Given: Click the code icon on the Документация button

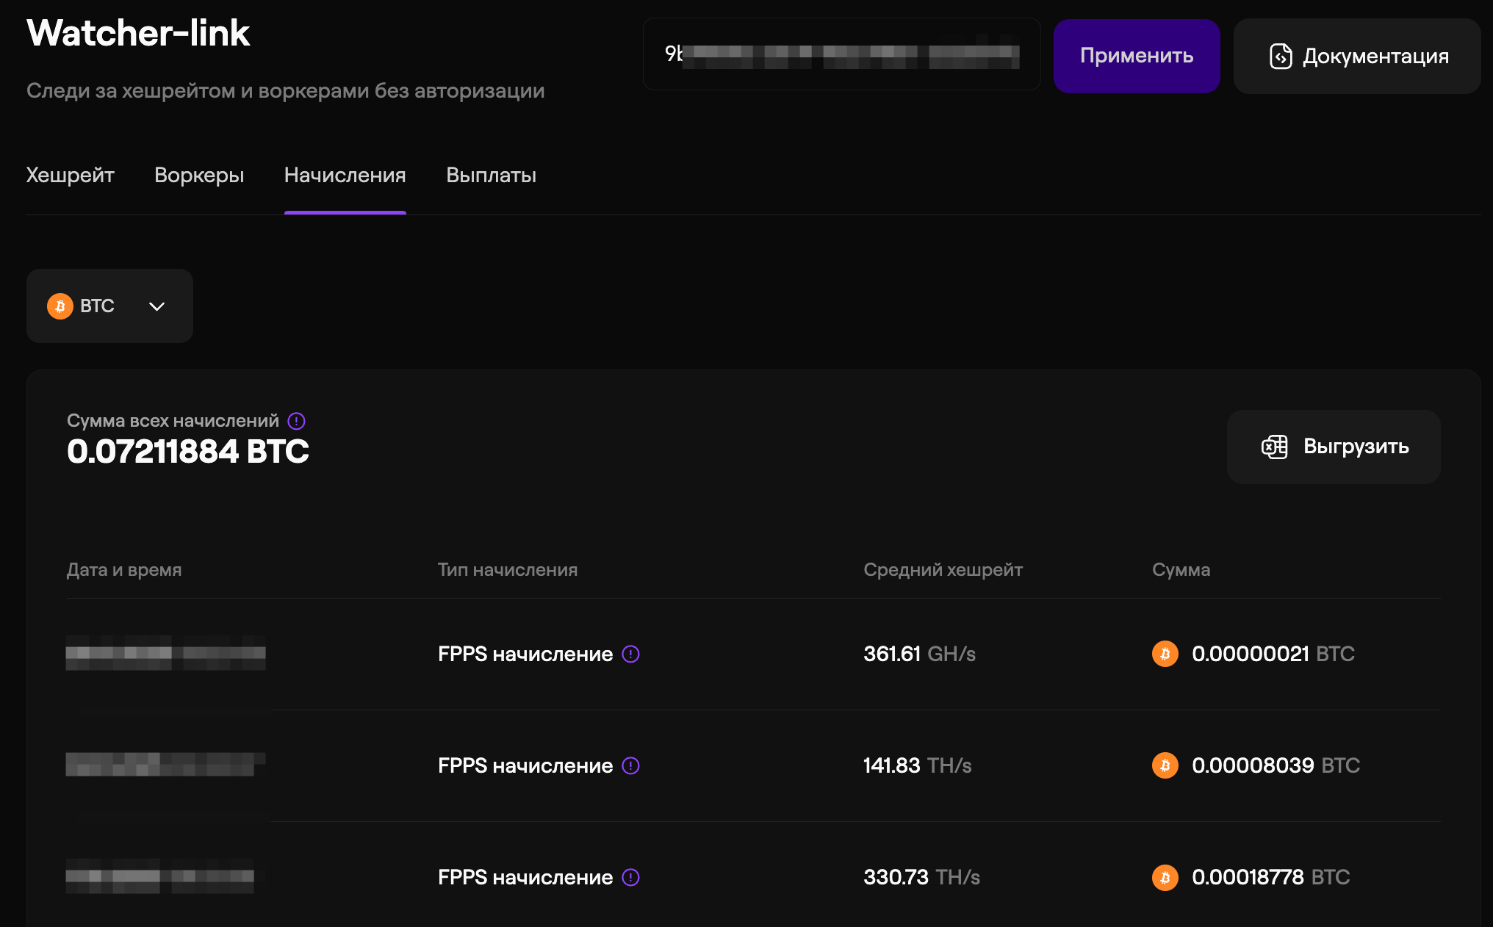Looking at the screenshot, I should [x=1280, y=56].
